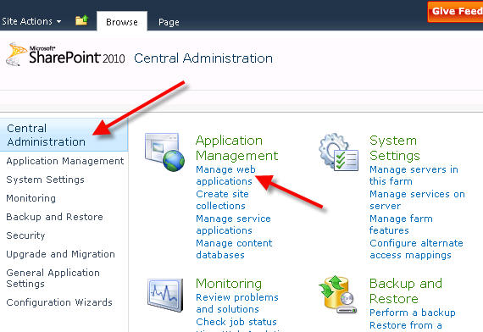
Task: Switch to the Browse tab
Action: pos(122,22)
